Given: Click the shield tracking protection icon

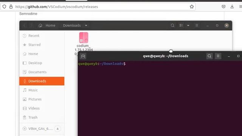Looking at the screenshot, I should (x=4, y=7).
